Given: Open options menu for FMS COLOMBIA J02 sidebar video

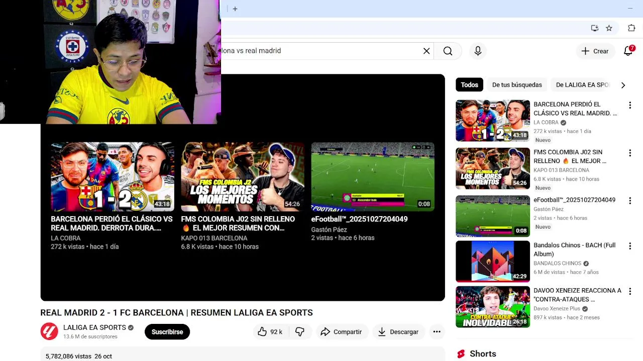Looking at the screenshot, I should [629, 153].
